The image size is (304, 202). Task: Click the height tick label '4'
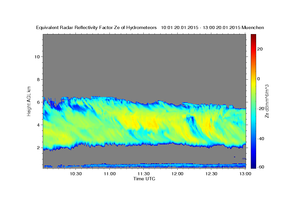[38, 125]
